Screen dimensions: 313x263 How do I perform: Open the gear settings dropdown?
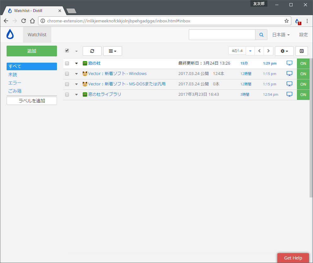click(x=284, y=51)
